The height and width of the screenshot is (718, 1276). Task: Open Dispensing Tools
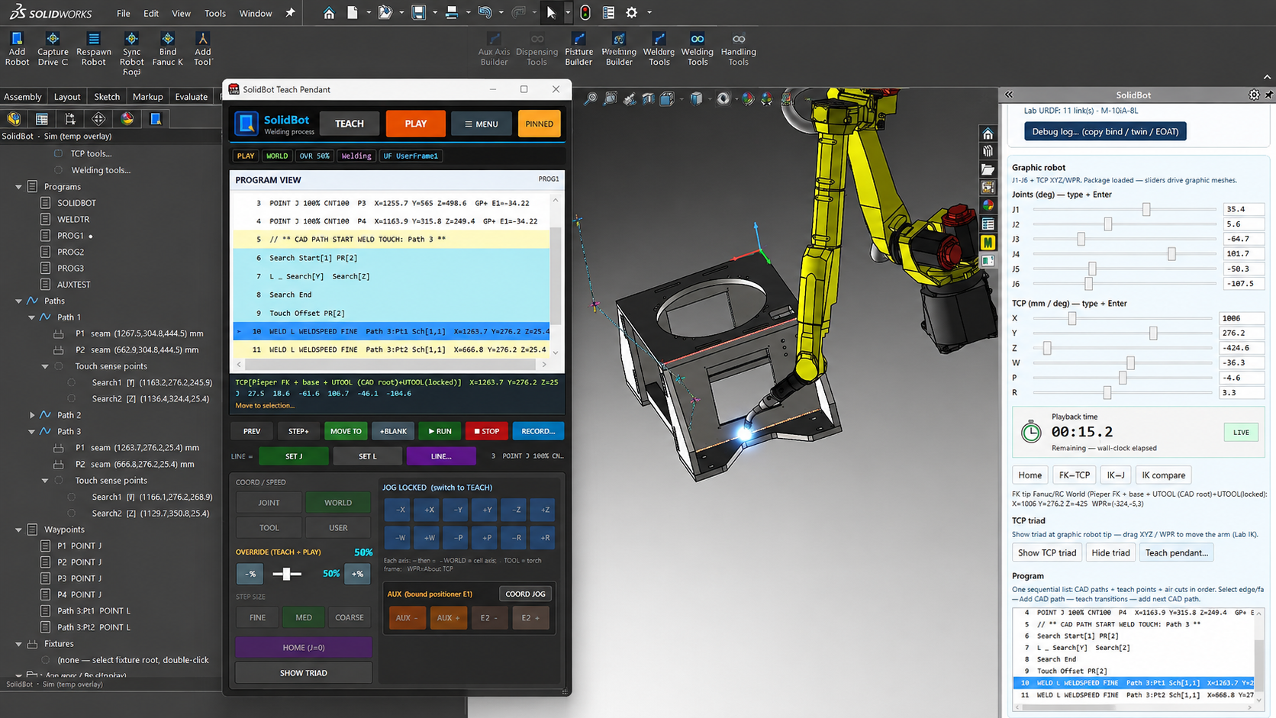tap(536, 49)
